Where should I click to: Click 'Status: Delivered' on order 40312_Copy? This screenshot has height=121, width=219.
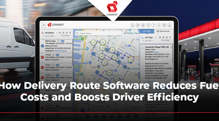click(x=51, y=46)
